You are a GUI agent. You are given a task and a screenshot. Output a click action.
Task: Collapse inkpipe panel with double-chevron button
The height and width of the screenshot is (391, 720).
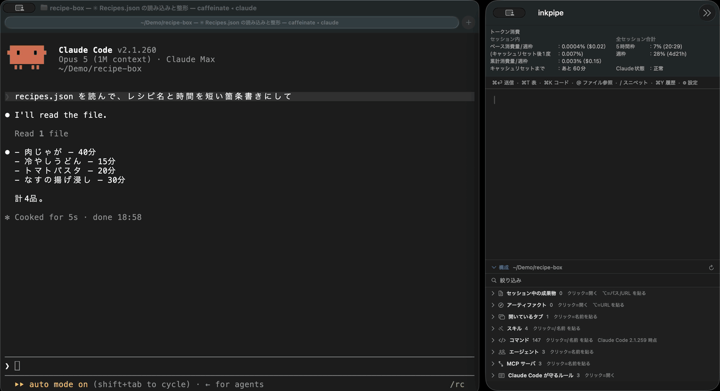(x=706, y=13)
